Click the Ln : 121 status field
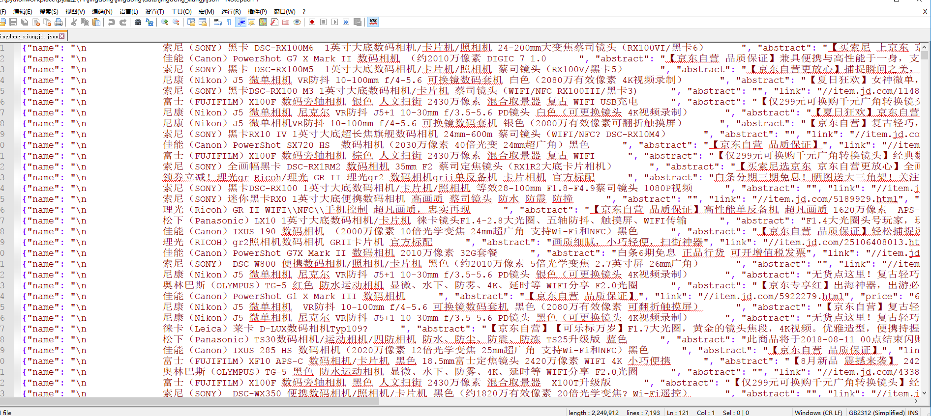The height and width of the screenshot is (416, 931). (x=678, y=413)
